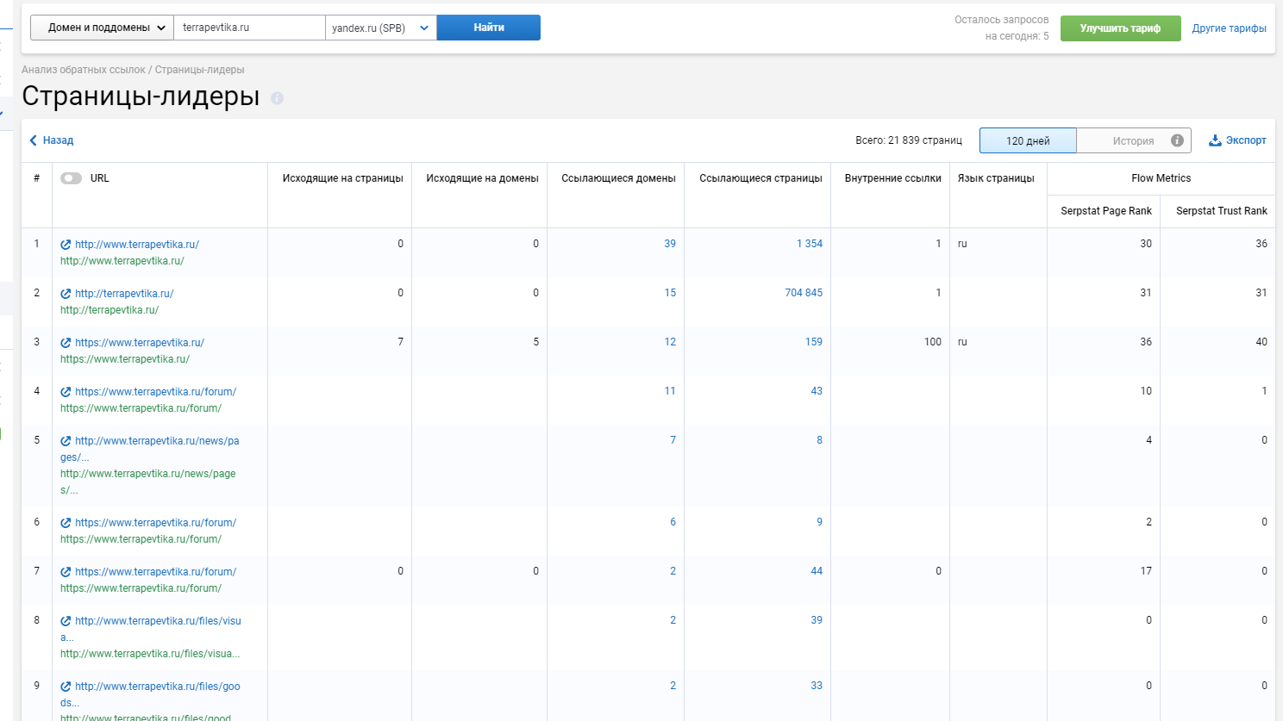Open external link icon for http://terrapevtika.ru/
1283x721 pixels.
(x=66, y=294)
